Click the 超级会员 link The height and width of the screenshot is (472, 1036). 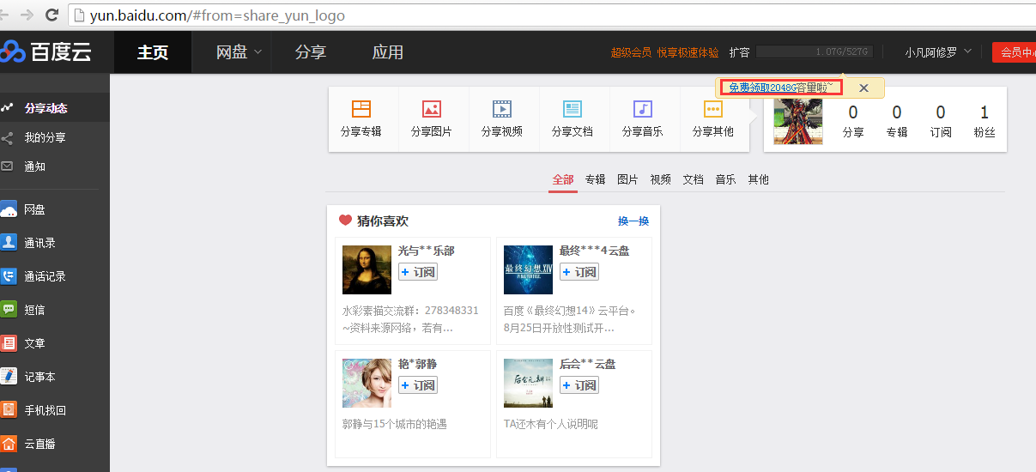pos(631,52)
